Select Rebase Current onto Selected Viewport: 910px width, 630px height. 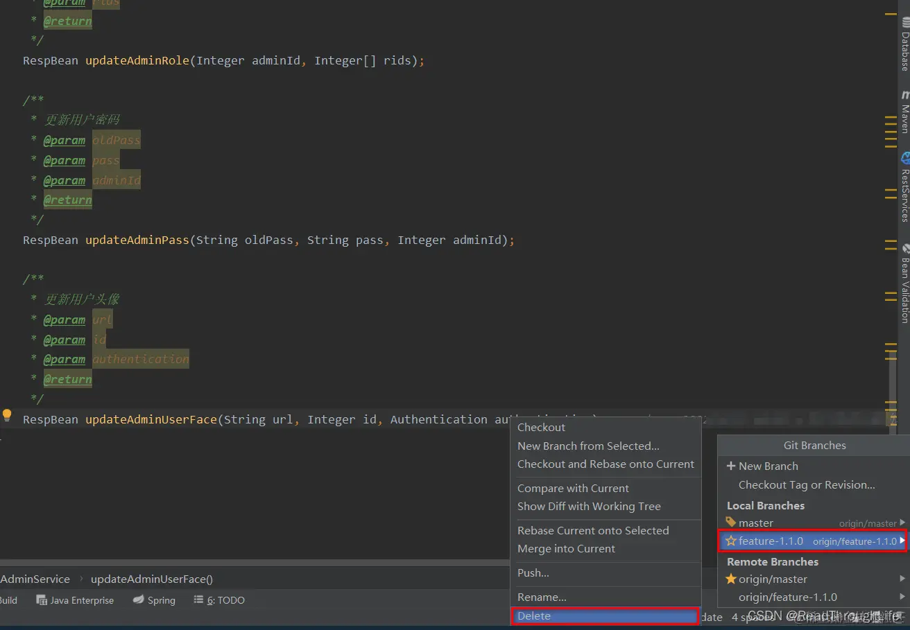(x=593, y=531)
